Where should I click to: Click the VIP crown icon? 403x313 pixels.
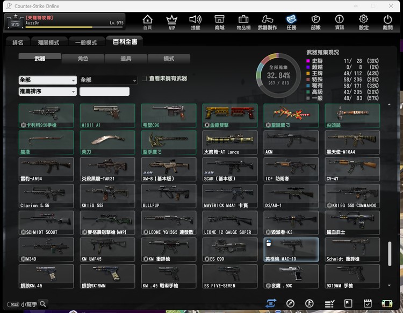pyautogui.click(x=171, y=22)
